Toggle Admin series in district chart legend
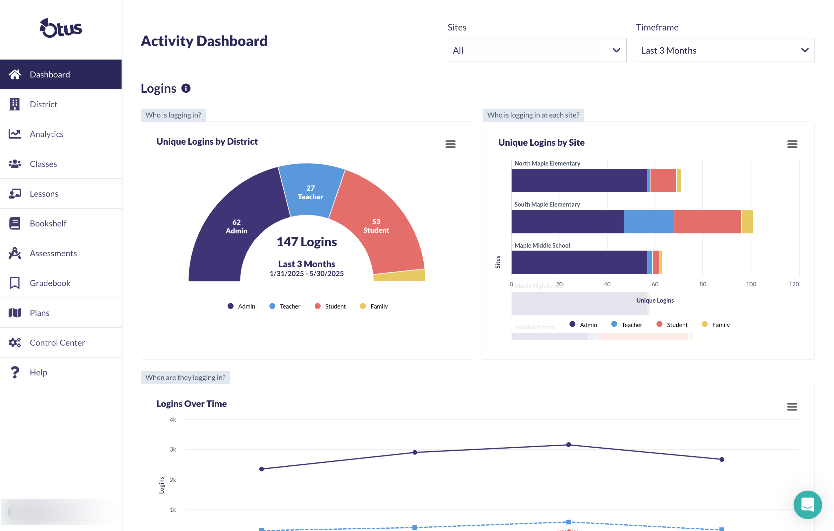This screenshot has height=531, width=834. pyautogui.click(x=241, y=306)
